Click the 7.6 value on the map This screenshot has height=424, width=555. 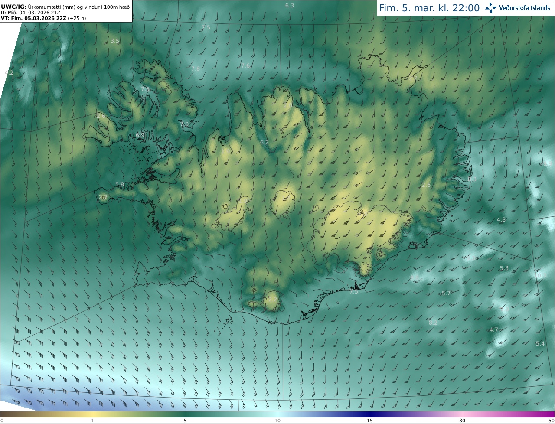[245, 65]
